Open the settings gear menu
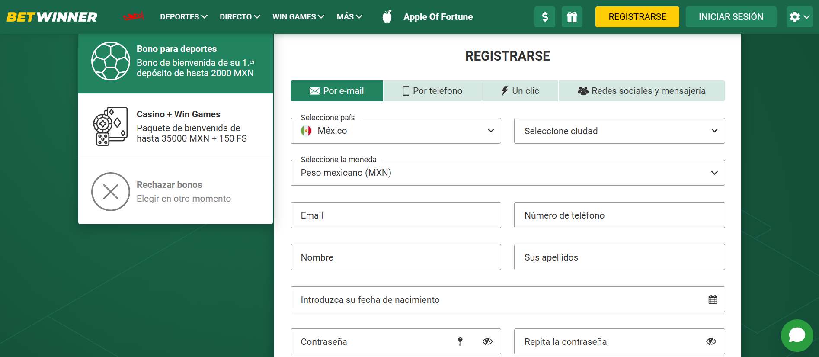This screenshot has width=819, height=357. click(x=799, y=17)
